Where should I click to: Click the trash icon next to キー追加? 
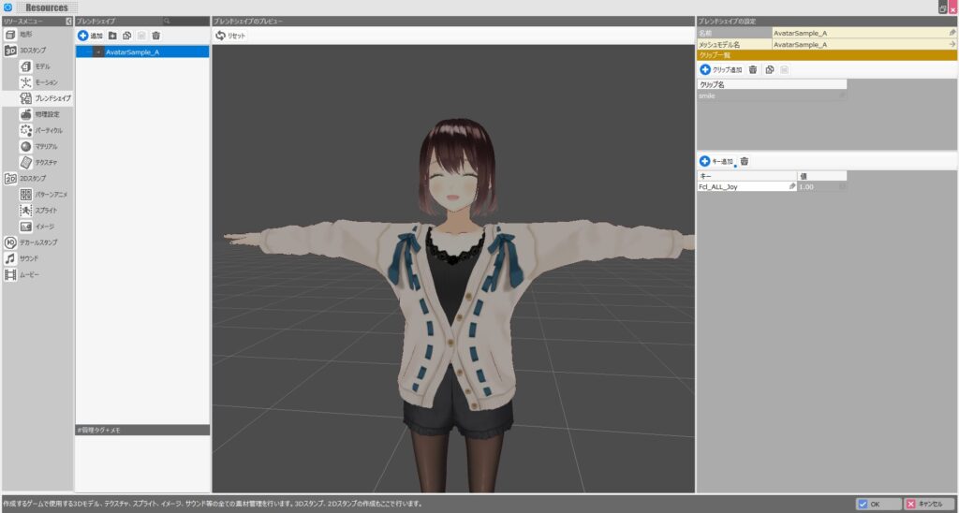click(x=745, y=161)
